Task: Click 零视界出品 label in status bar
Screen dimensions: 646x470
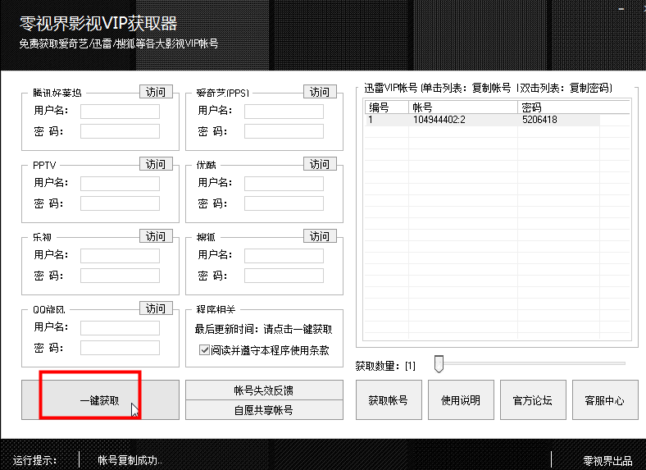Action: click(607, 460)
